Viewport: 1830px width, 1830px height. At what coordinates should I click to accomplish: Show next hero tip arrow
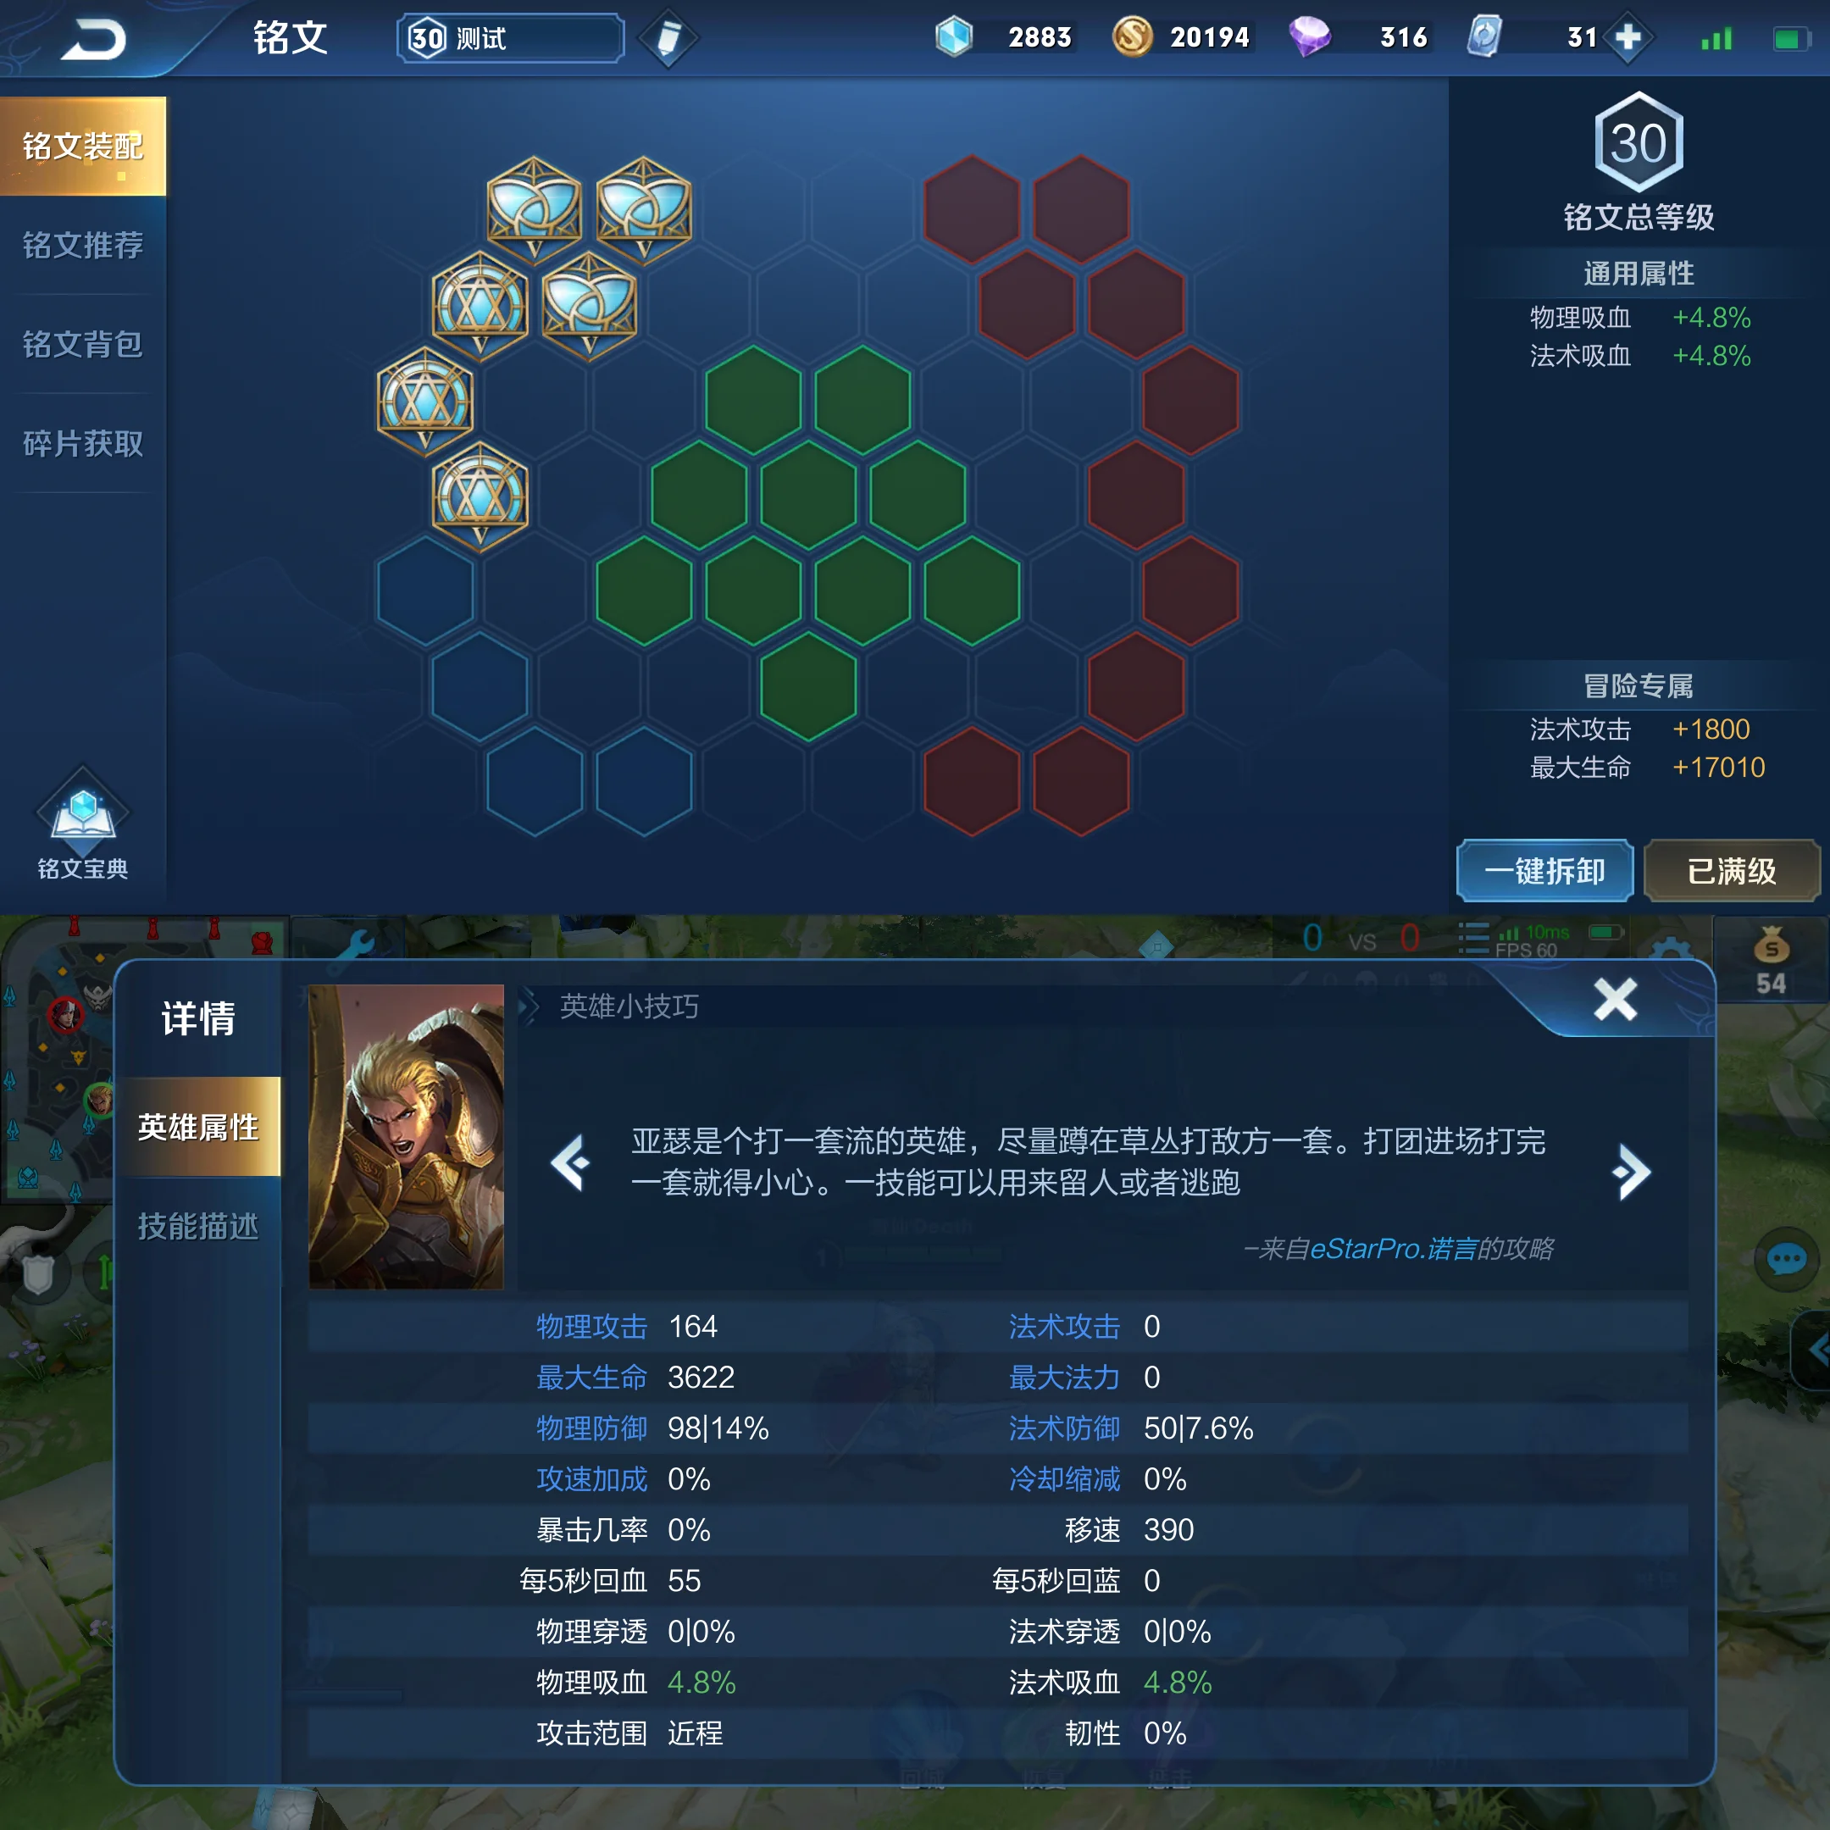click(1630, 1172)
